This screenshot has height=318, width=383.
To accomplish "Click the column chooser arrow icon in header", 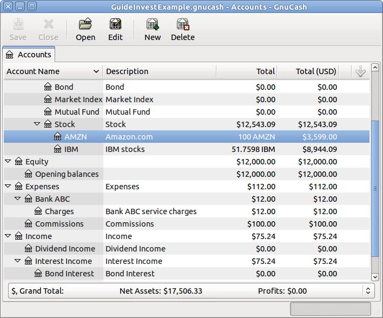I will tap(361, 71).
